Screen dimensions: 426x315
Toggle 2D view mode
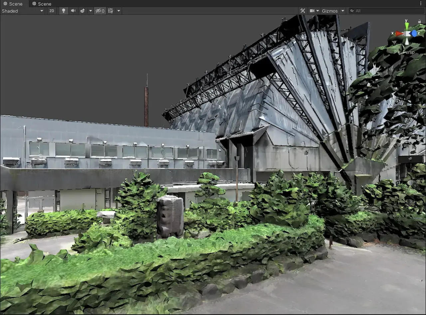pos(52,11)
